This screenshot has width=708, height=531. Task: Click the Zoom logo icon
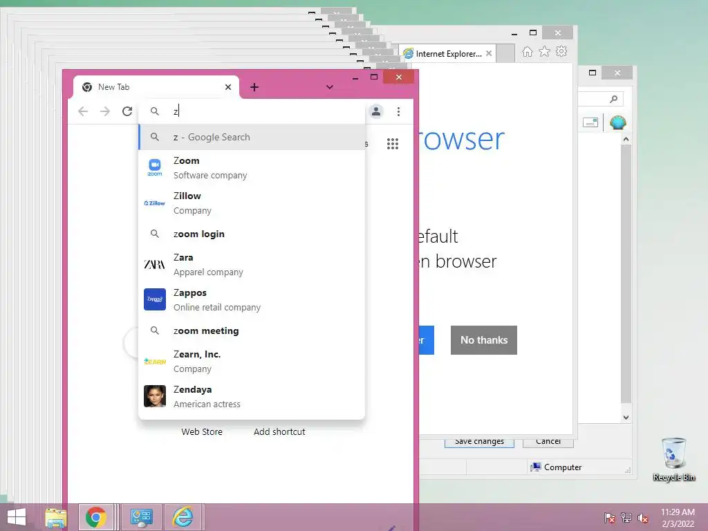click(x=154, y=167)
